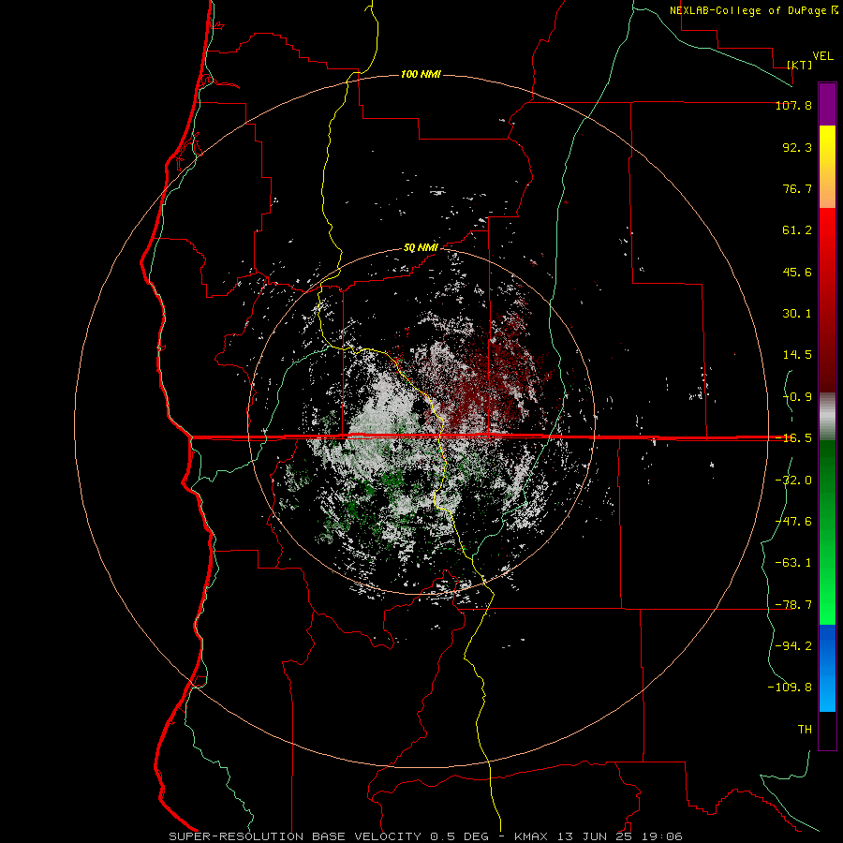
Task: Click the blue segment of the color bar
Action: tap(827, 668)
